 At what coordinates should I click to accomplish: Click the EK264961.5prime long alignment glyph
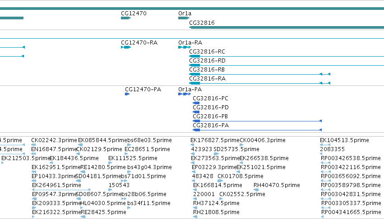tap(61, 190)
